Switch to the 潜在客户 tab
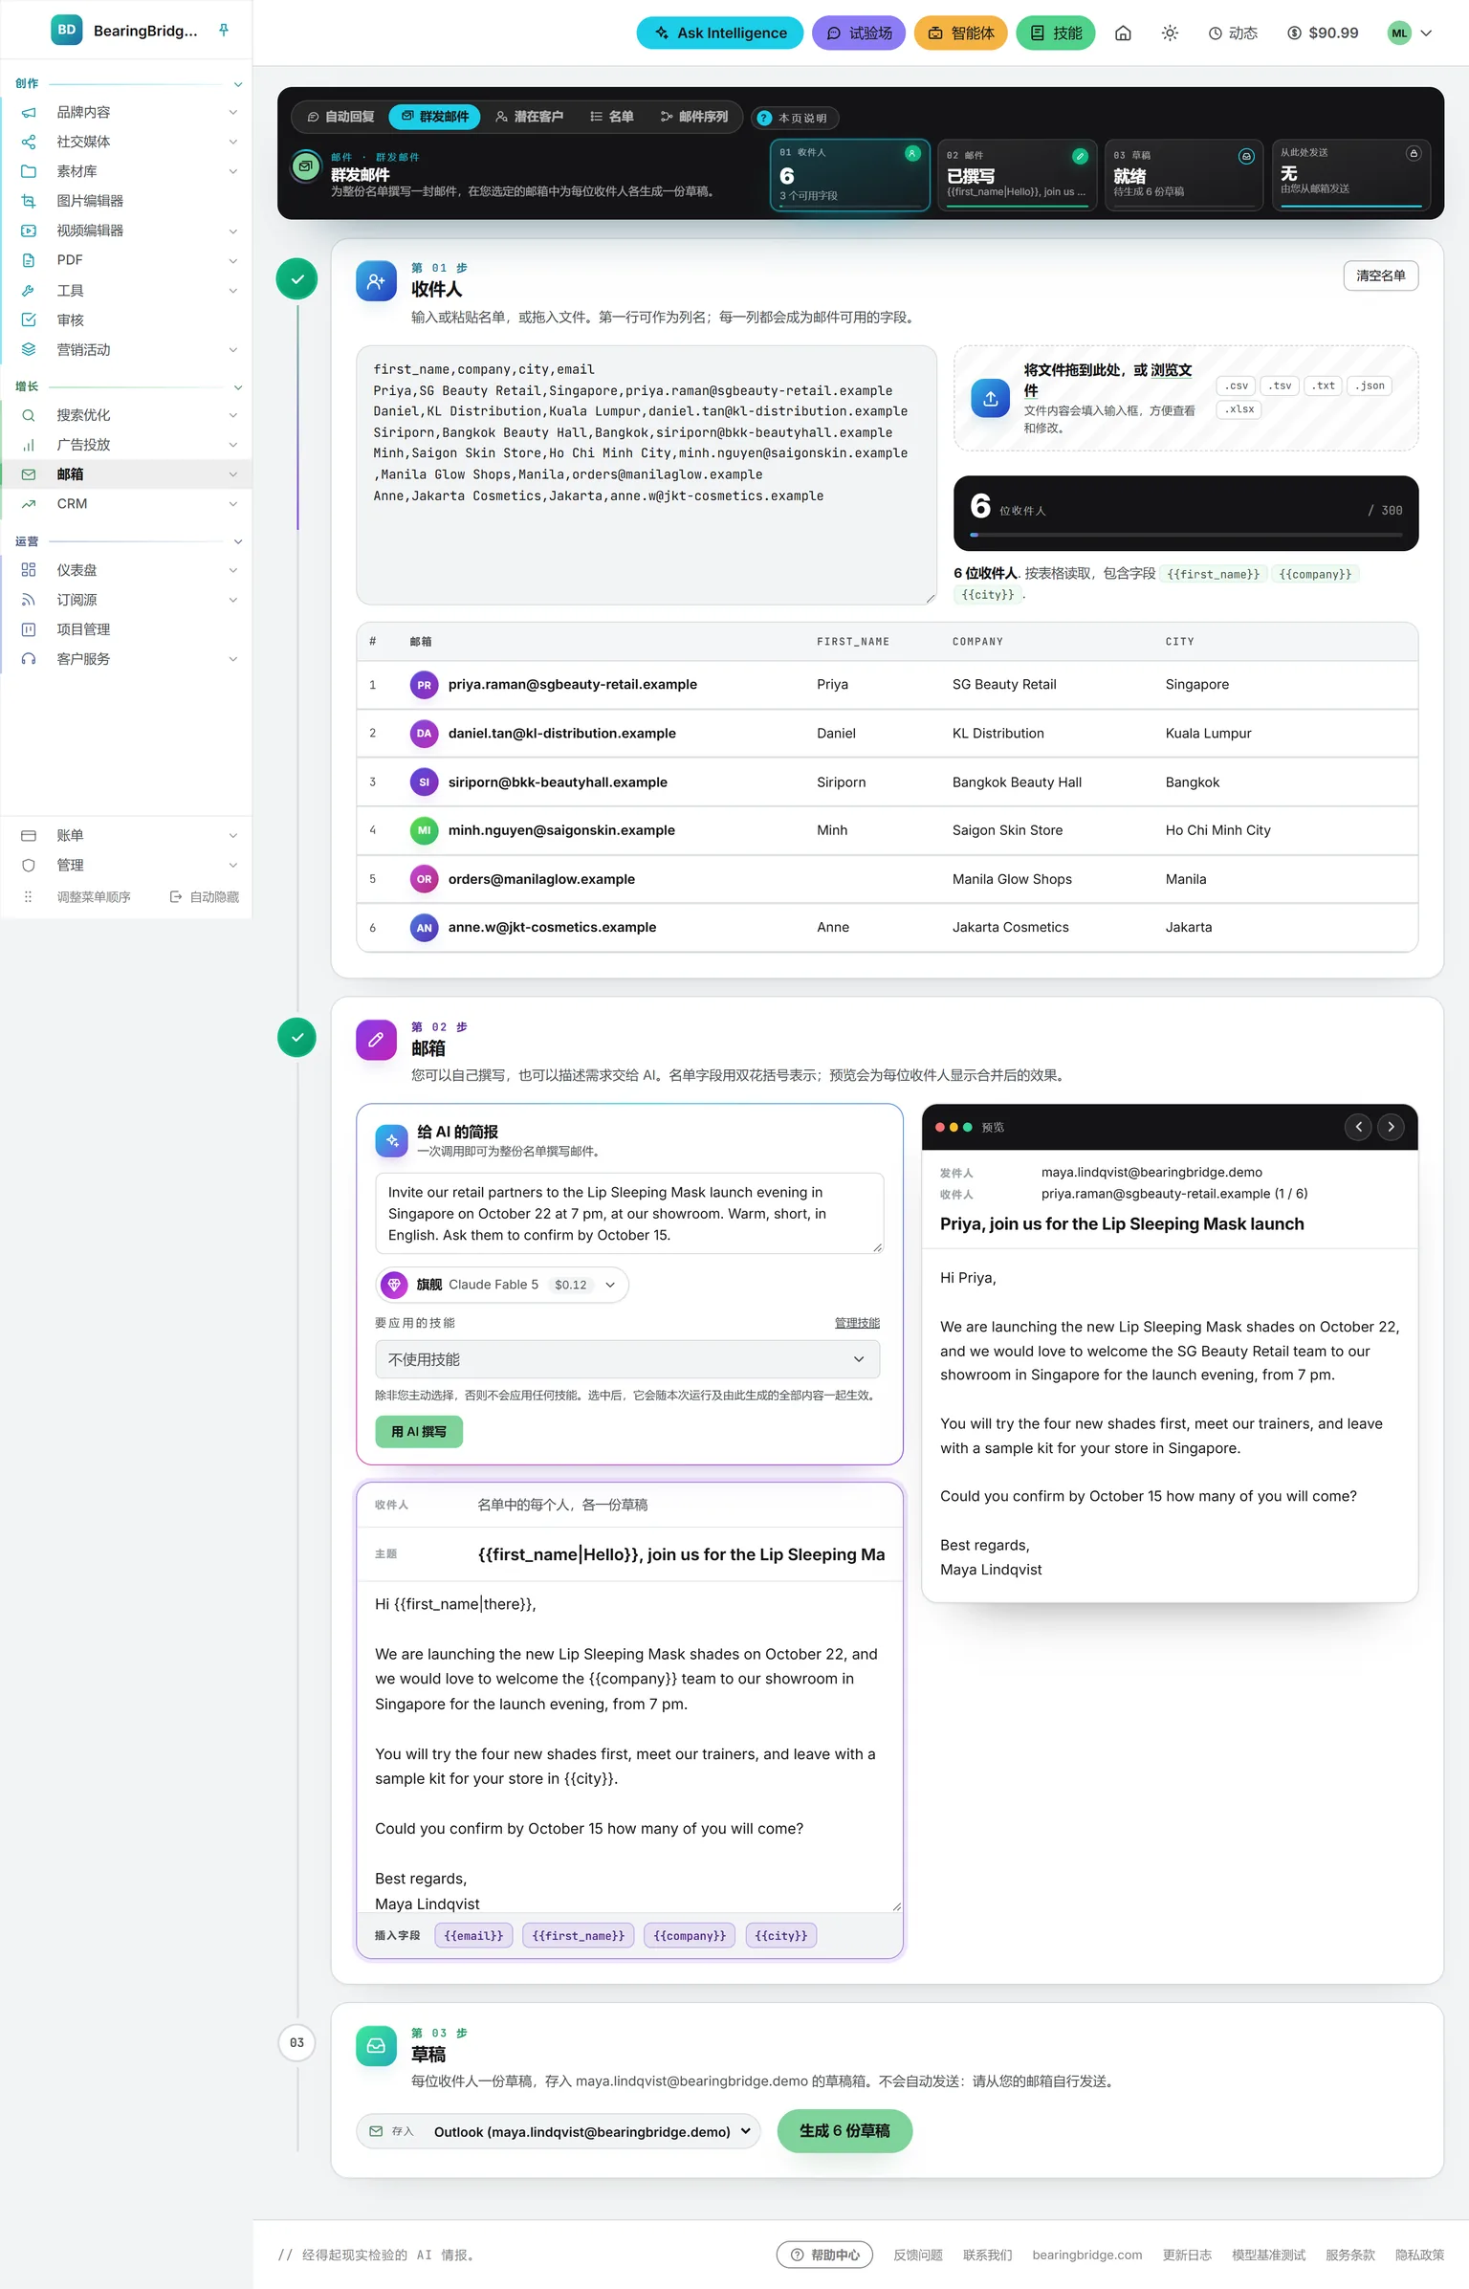 tap(530, 117)
